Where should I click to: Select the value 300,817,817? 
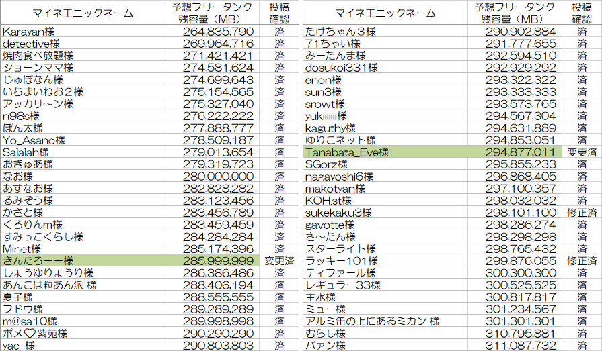521,297
